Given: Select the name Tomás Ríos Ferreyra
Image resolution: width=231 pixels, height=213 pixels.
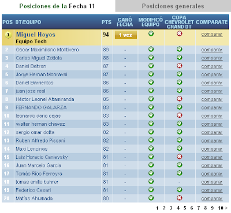Looking at the screenshot, I should [39, 174].
